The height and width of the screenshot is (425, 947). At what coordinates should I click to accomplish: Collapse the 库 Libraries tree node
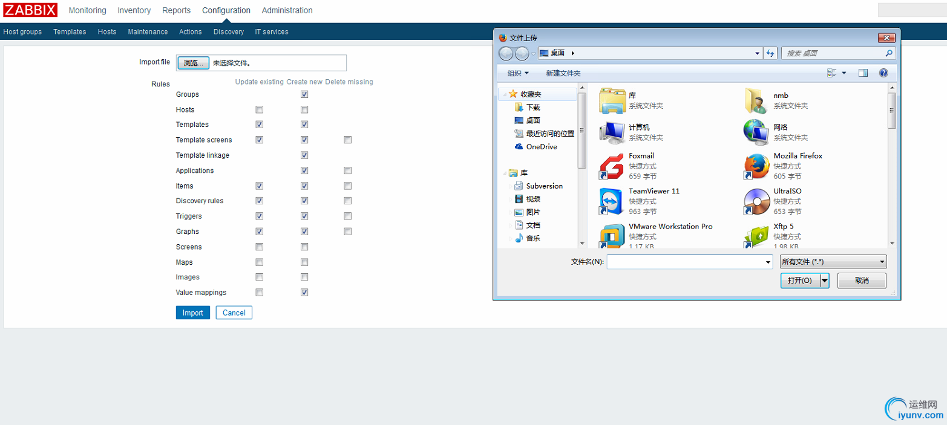pyautogui.click(x=503, y=173)
